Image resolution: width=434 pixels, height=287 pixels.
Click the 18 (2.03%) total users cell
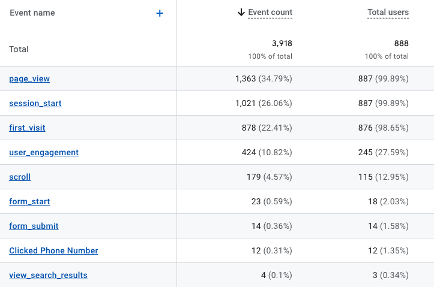388,202
